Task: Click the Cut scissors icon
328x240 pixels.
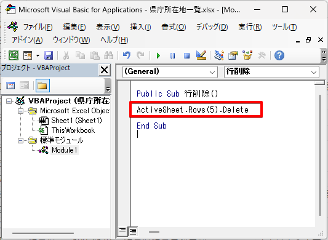Action: coord(66,55)
